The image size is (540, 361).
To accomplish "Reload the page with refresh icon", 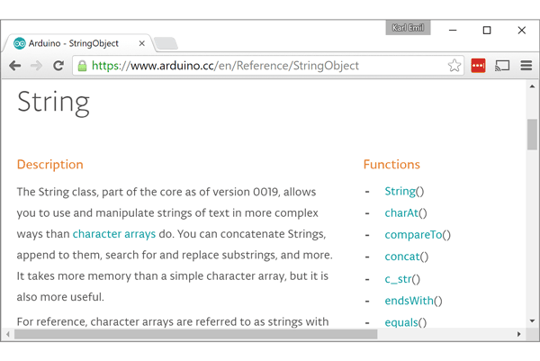I will 58,66.
